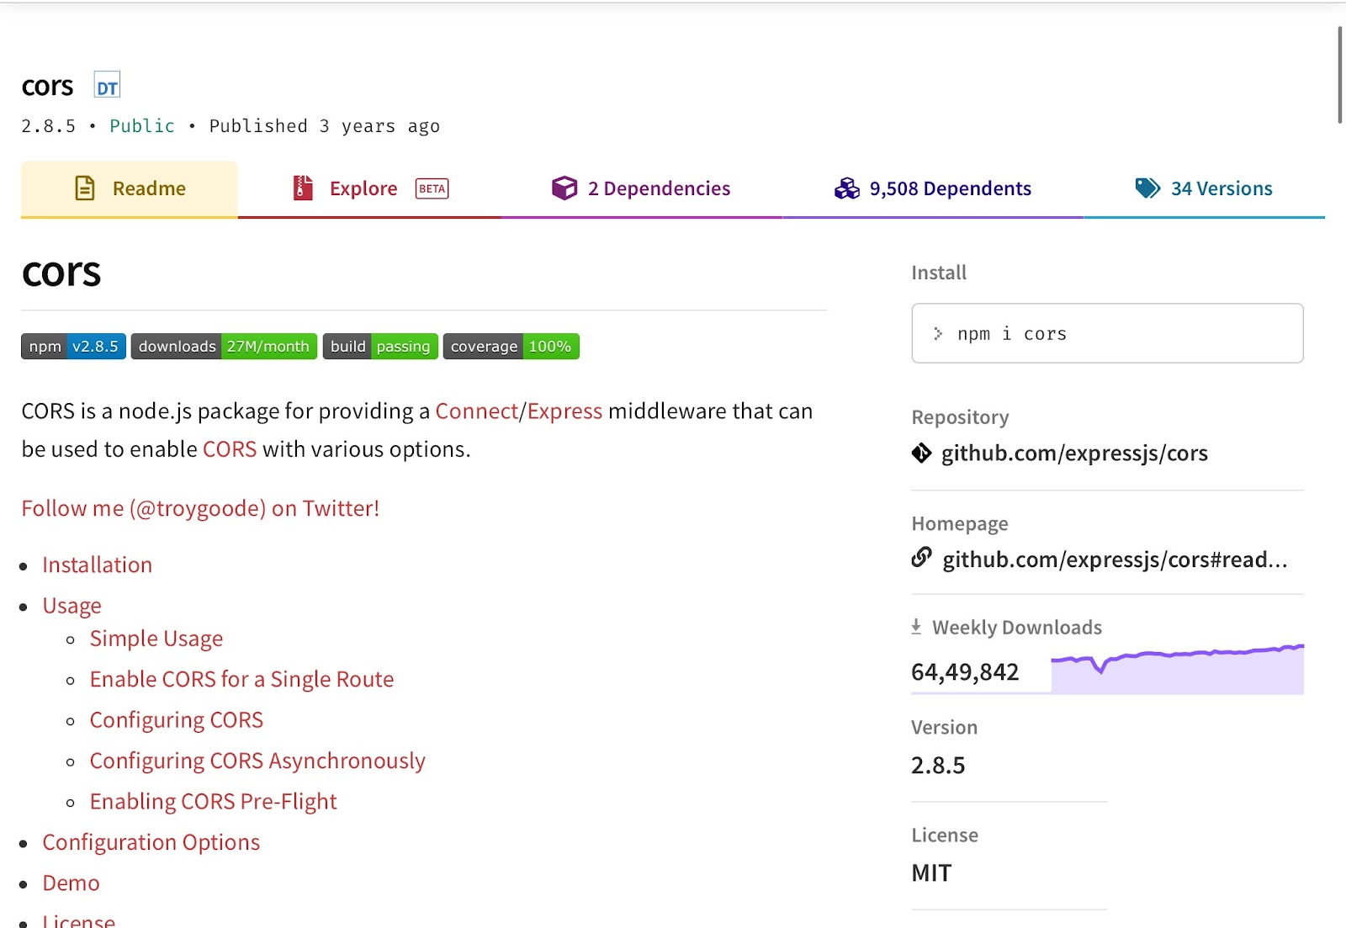Click the Published 3 years ago text
Viewport: 1346px width, 928px height.
click(325, 126)
